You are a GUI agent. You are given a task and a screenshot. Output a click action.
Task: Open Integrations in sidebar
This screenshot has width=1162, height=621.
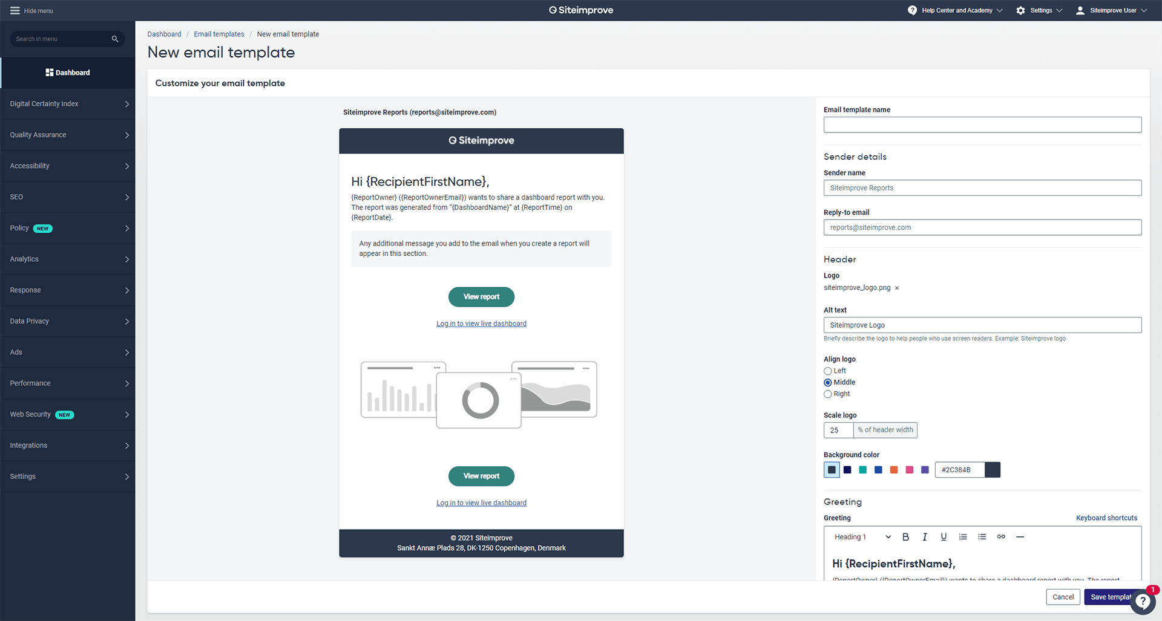[68, 445]
